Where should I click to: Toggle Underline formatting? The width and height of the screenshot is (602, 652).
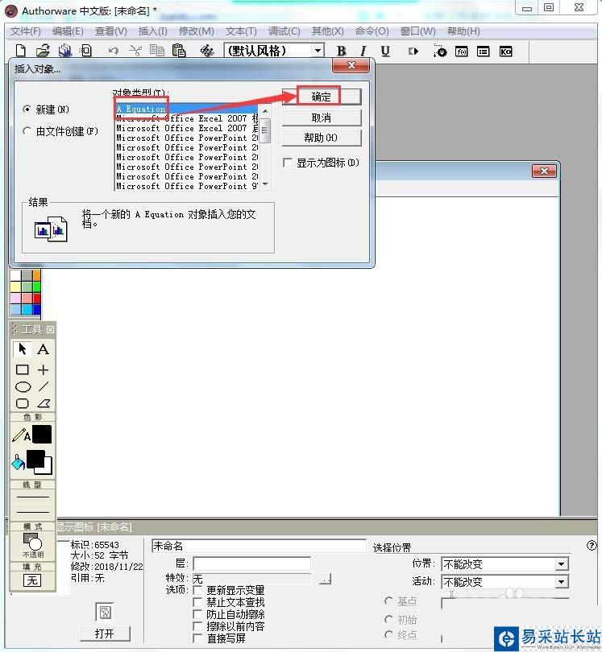point(385,52)
